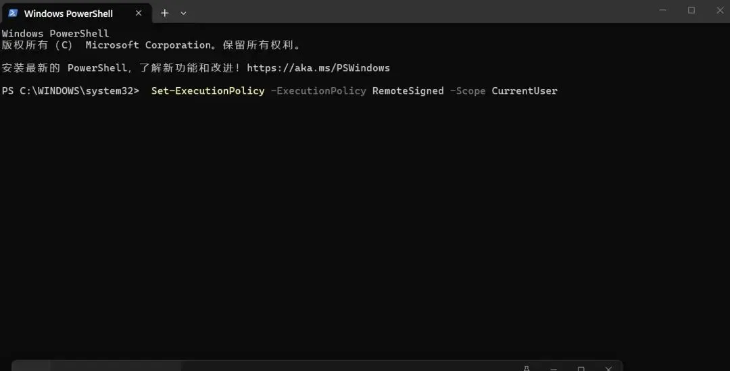Click the small icon in the bottom window's title bar
The width and height of the screenshot is (730, 371).
coord(527,368)
